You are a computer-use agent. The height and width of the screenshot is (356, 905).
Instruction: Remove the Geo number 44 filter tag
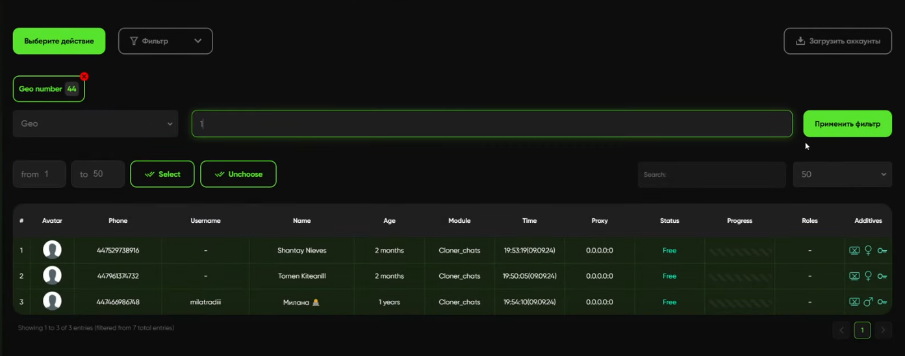pyautogui.click(x=84, y=77)
